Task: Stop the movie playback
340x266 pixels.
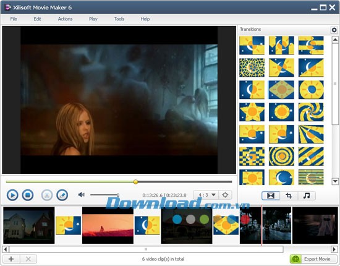Action: 28,195
